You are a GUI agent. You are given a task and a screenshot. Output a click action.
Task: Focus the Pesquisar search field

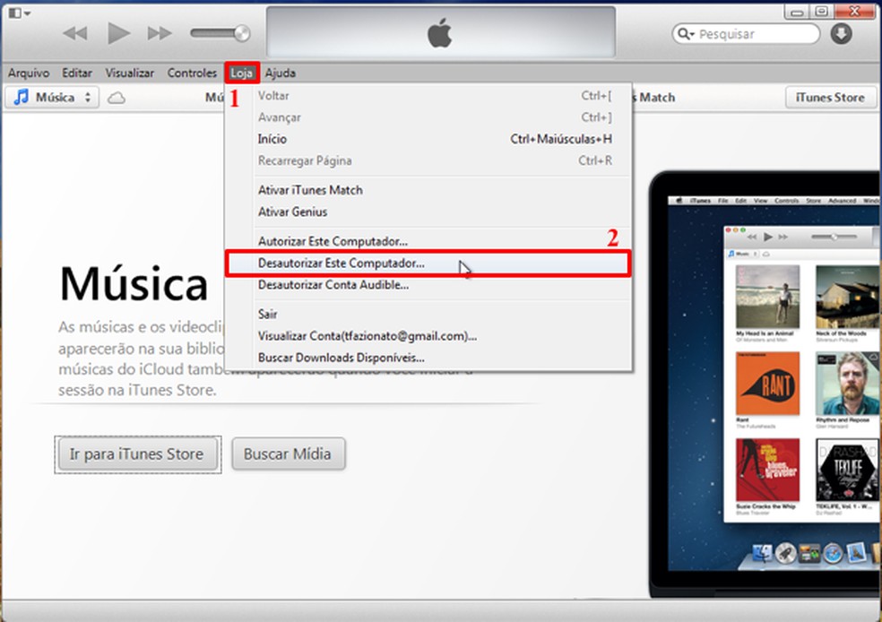(746, 34)
